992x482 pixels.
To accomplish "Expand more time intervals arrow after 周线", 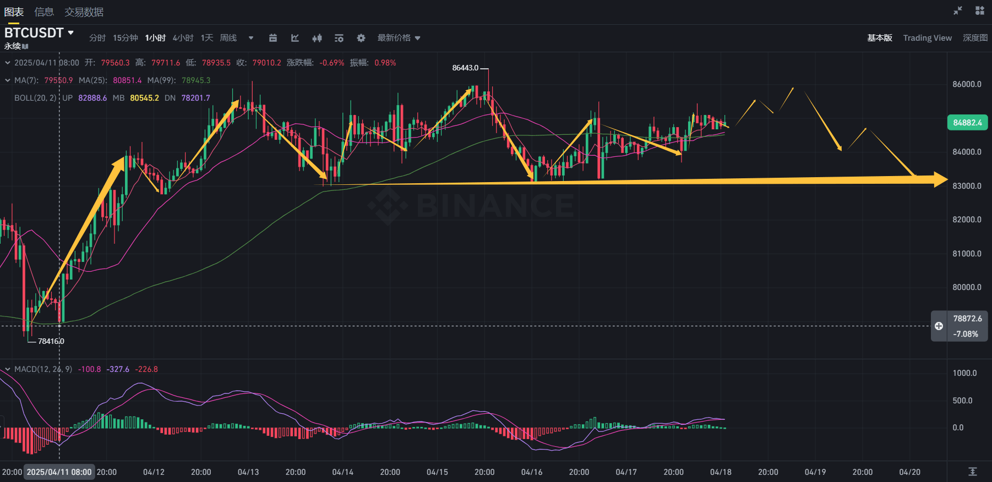I will [251, 38].
